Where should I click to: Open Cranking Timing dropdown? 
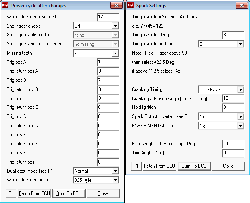pos(221,89)
